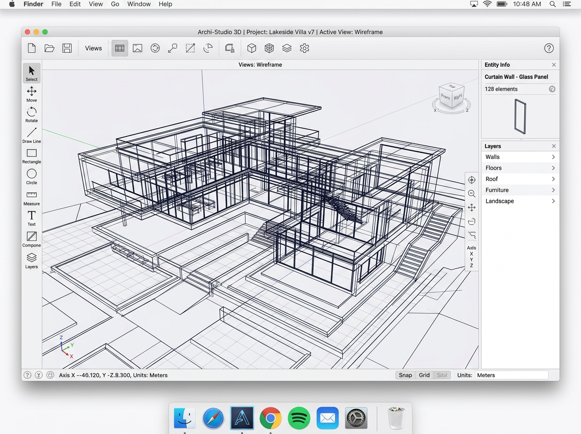Click the glass panel preview thumbnail
The image size is (581, 434).
click(x=520, y=116)
